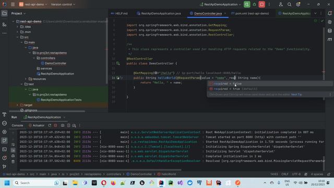Switch to pom.xml (rest-api-demo) tab
This screenshot has width=334, height=188.
click(250, 14)
